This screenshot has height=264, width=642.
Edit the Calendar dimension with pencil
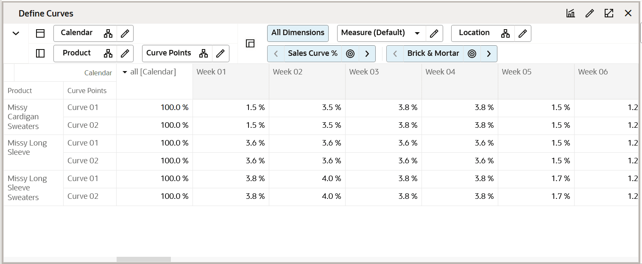coord(125,33)
